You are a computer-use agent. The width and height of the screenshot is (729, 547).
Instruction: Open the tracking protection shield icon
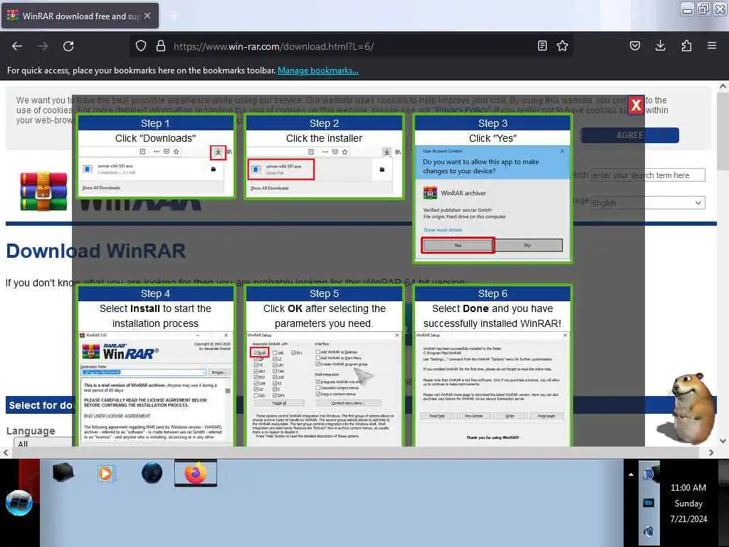141,46
